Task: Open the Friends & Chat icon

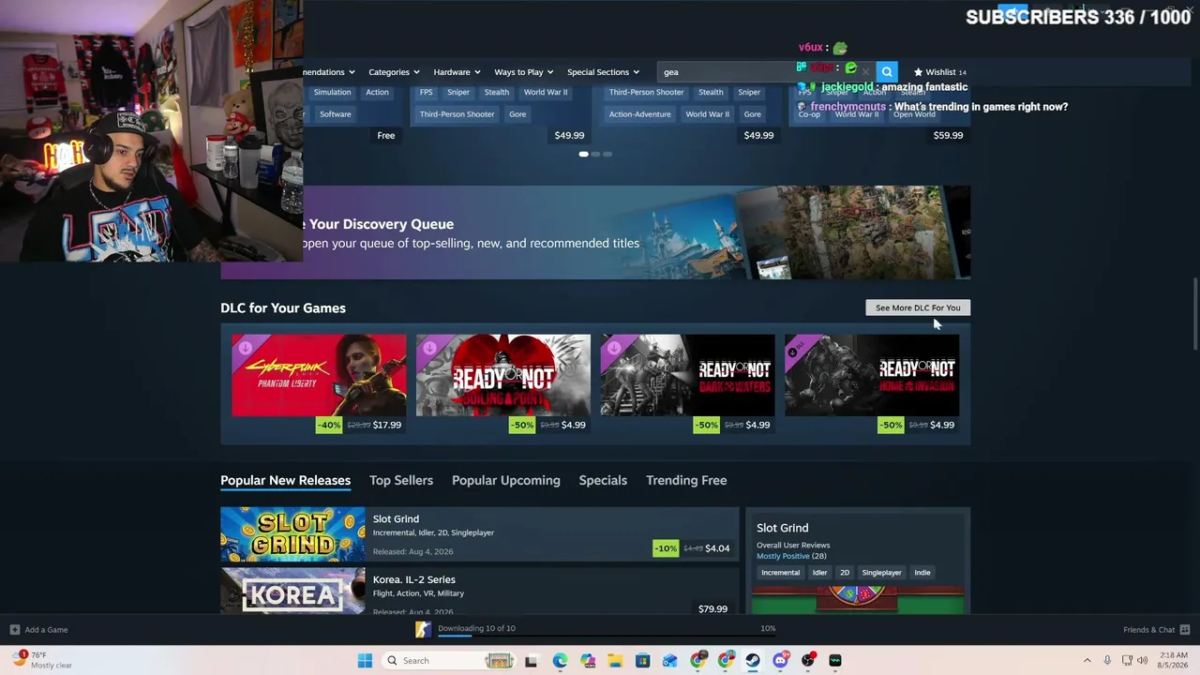Action: (1185, 630)
